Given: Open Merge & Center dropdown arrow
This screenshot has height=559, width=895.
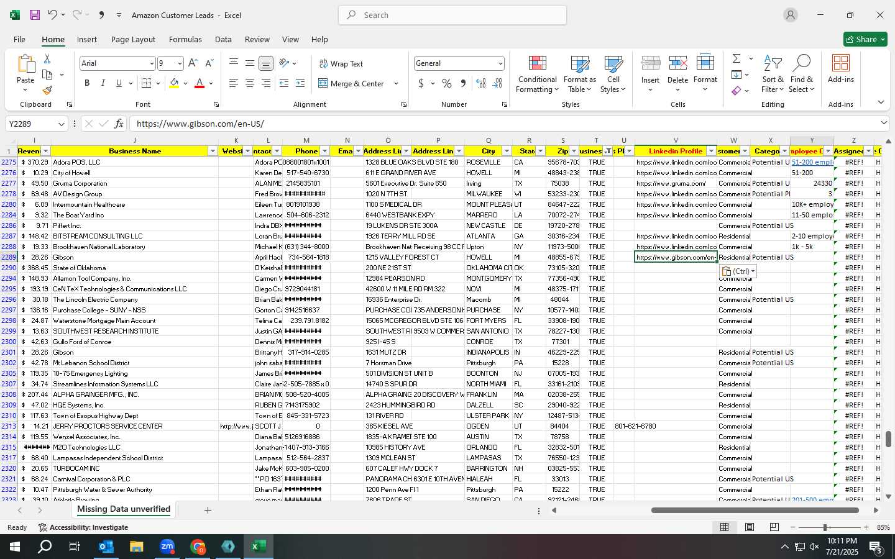Looking at the screenshot, I should pos(396,83).
